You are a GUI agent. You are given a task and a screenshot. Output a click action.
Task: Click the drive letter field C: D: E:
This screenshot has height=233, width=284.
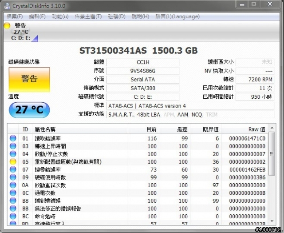pyautogui.click(x=143, y=97)
